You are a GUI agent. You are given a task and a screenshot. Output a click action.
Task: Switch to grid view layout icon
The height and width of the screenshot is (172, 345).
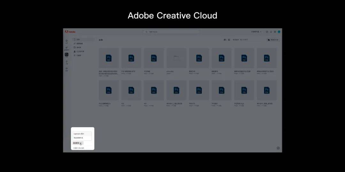coord(225,40)
